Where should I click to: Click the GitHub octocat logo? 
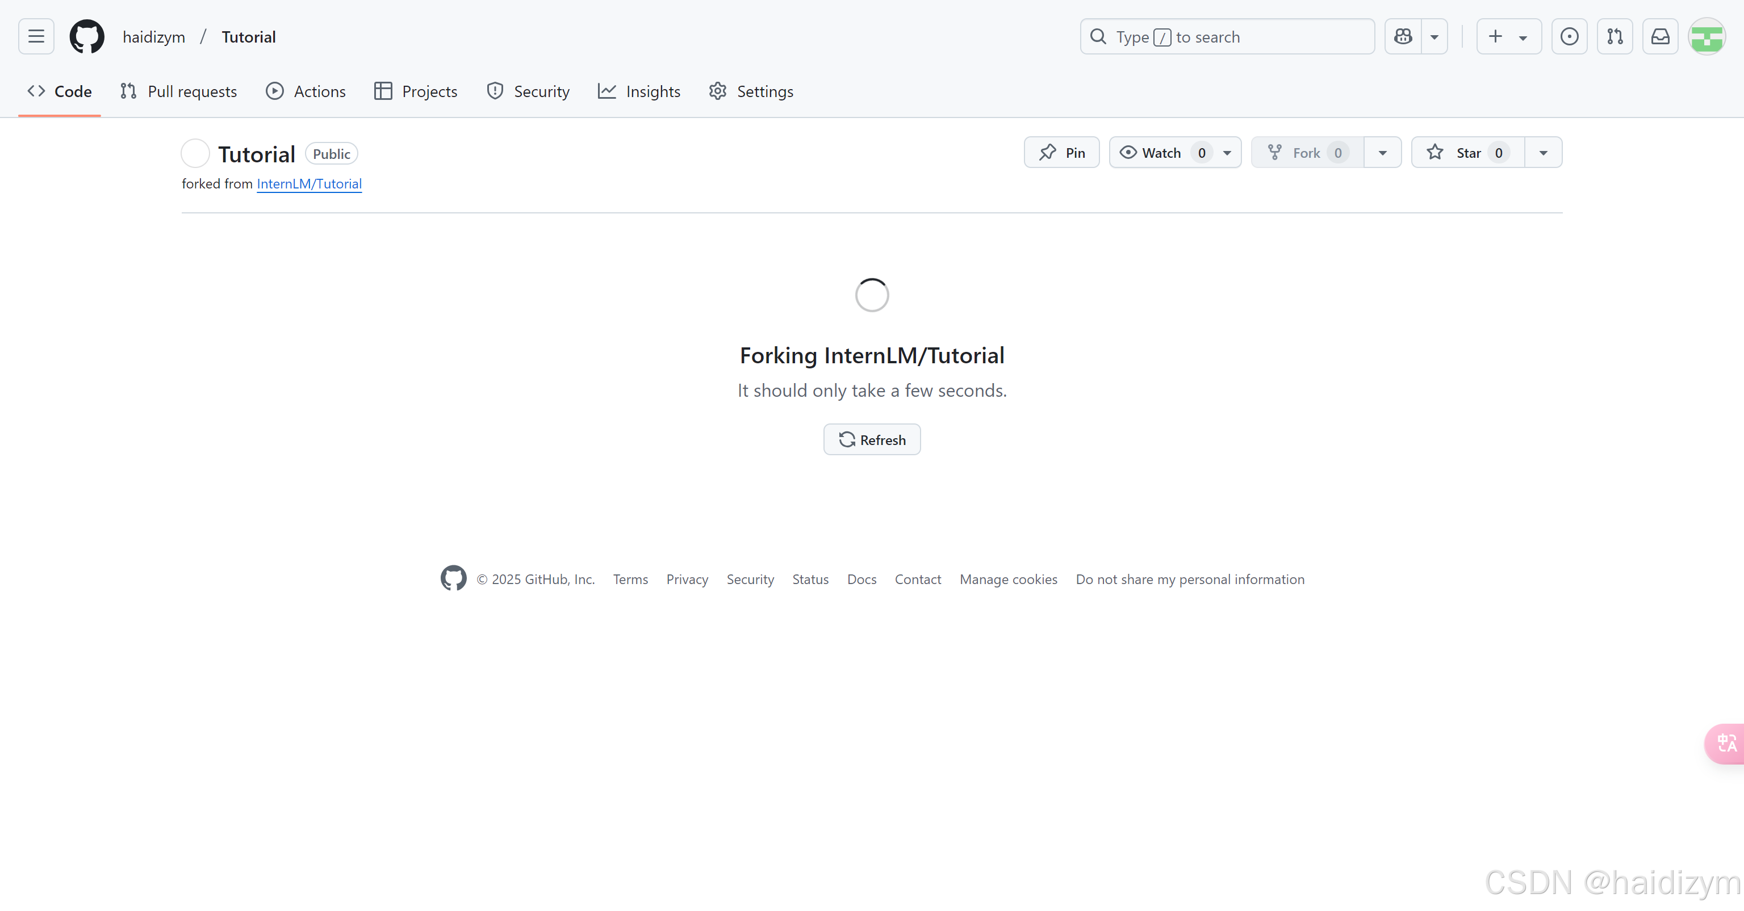(87, 36)
